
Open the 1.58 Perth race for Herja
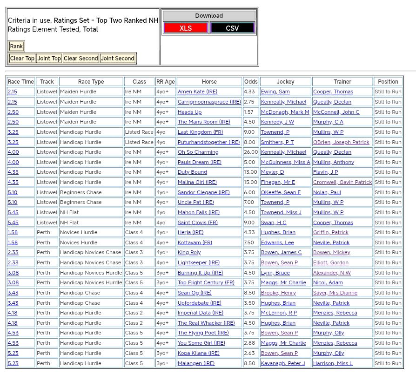point(13,233)
